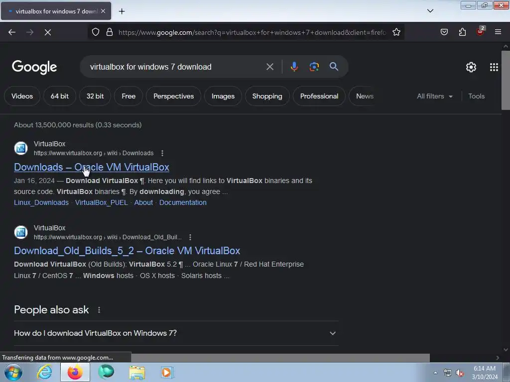Open the Windows Start menu
This screenshot has height=382, width=510.
click(x=13, y=372)
